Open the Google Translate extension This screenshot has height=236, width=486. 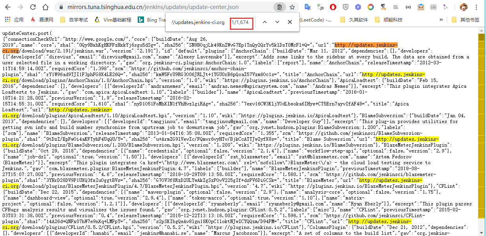coord(308,7)
